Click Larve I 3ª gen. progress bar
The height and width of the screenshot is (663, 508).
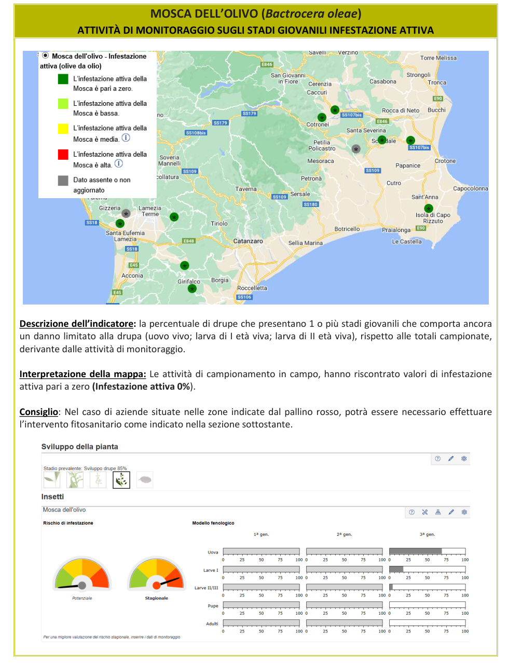coord(428,569)
